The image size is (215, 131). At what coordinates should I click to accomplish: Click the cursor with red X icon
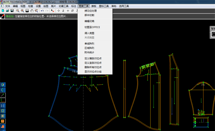pos(53,11)
